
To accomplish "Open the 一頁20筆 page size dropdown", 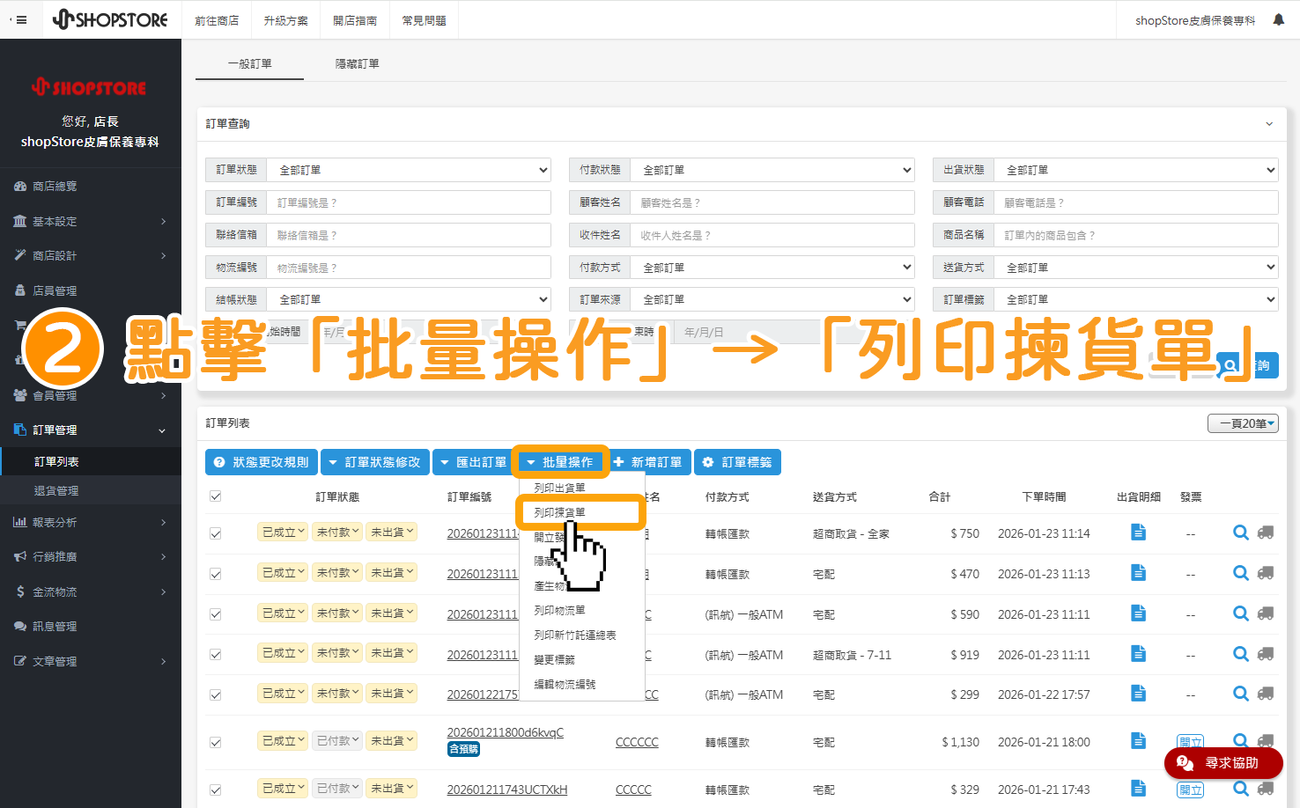I will 1243,423.
